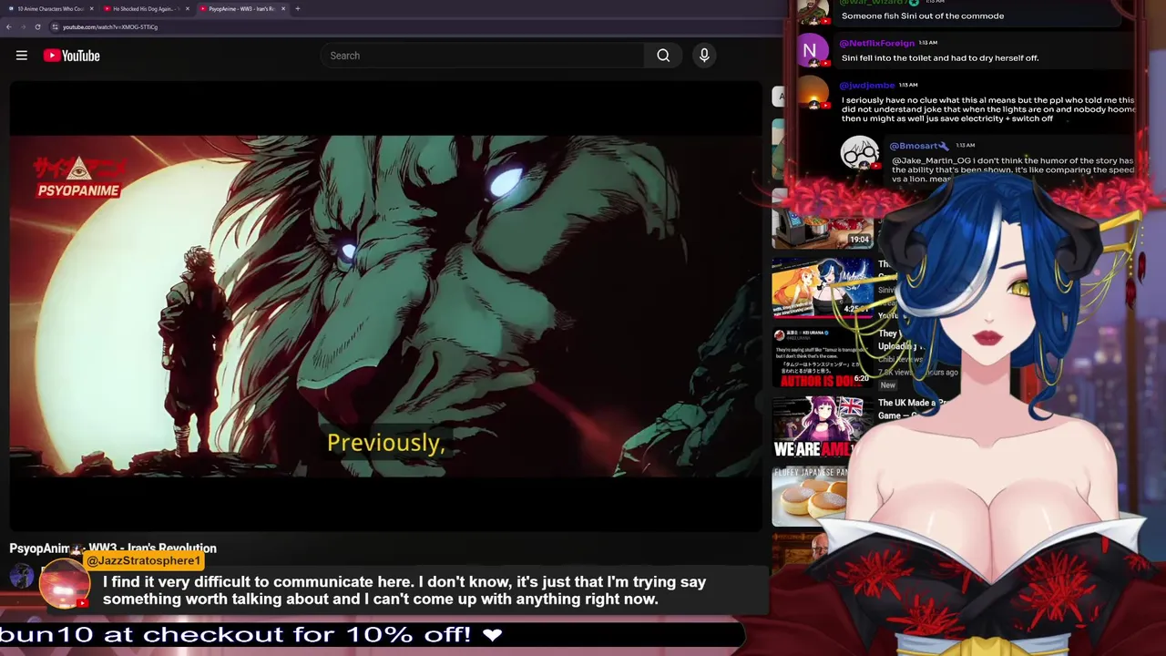Close the 'He Shocked His Dog Again' tab

[188, 8]
